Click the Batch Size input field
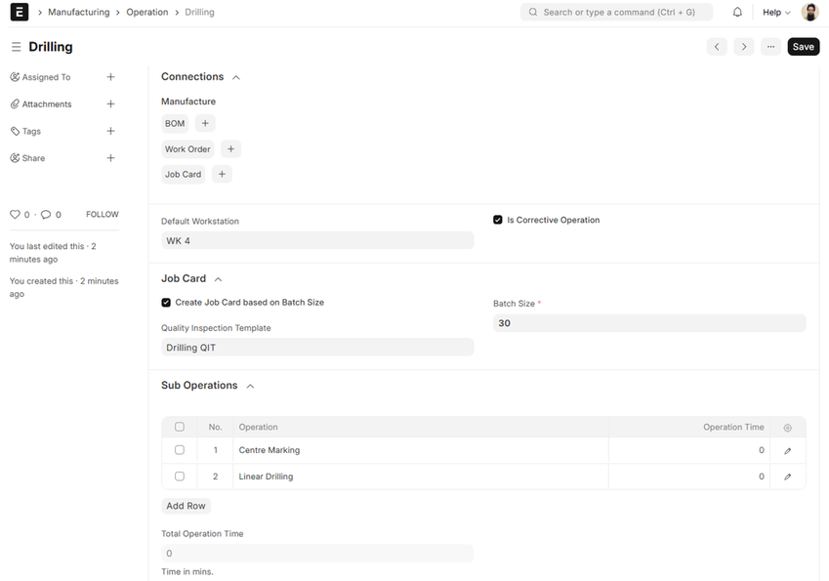 coord(649,323)
